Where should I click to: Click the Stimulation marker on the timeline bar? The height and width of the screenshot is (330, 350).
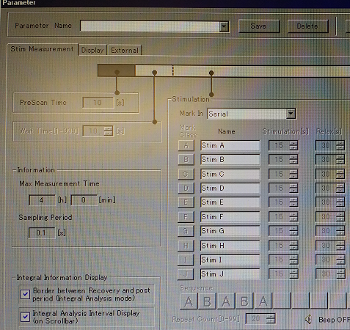pyautogui.click(x=211, y=73)
